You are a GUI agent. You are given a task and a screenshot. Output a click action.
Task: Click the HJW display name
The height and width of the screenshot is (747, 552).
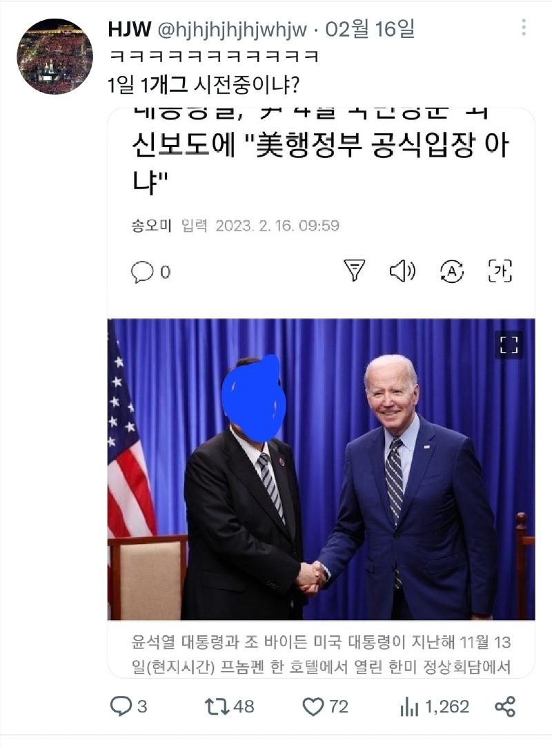pyautogui.click(x=130, y=30)
